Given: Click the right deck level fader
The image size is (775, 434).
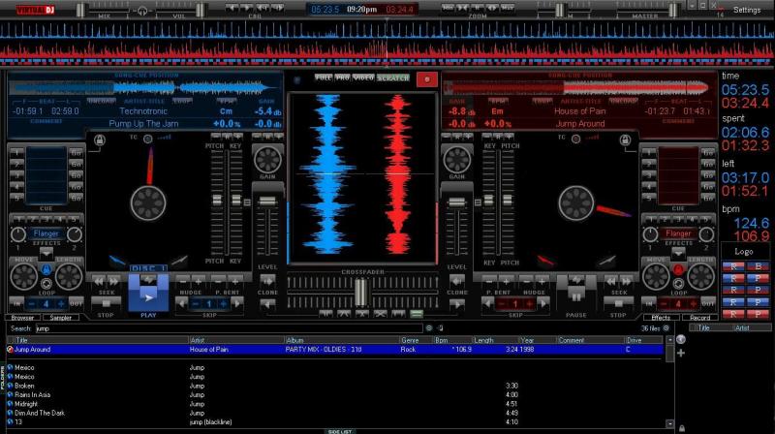Looking at the screenshot, I should 456,202.
